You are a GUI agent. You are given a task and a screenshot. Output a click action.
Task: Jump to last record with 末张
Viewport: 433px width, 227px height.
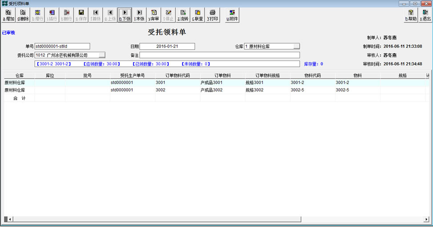point(139,15)
